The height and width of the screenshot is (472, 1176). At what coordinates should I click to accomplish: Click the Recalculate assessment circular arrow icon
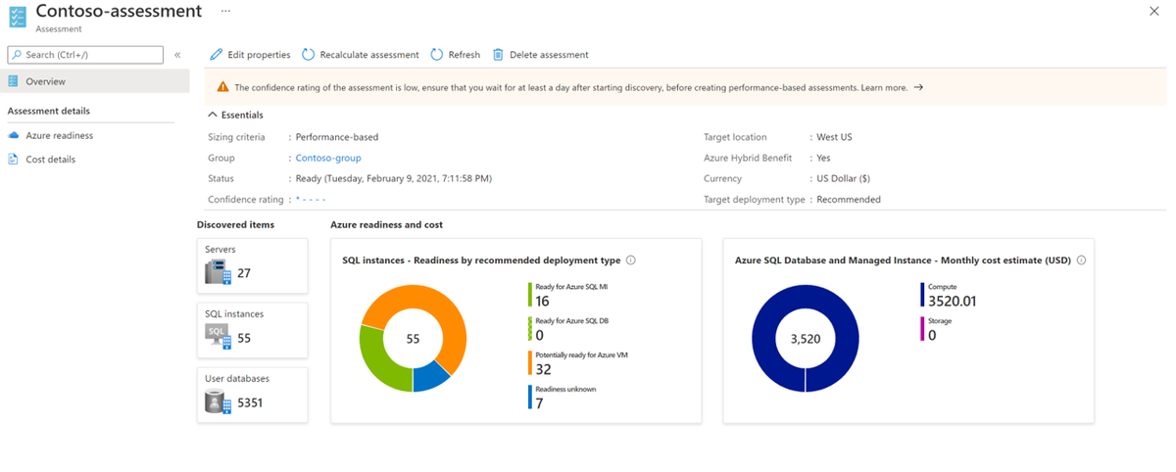[309, 55]
